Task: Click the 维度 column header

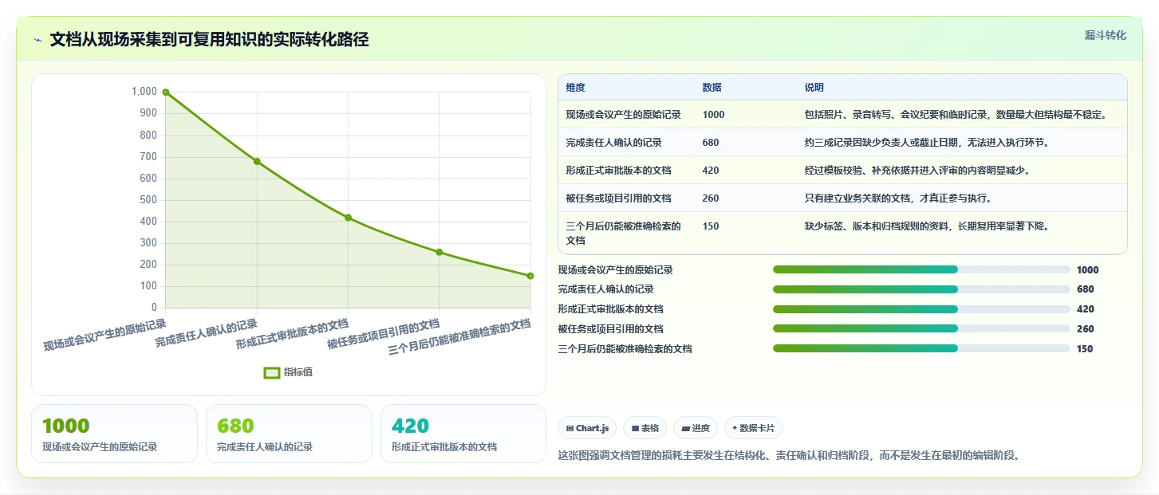Action: coord(575,88)
